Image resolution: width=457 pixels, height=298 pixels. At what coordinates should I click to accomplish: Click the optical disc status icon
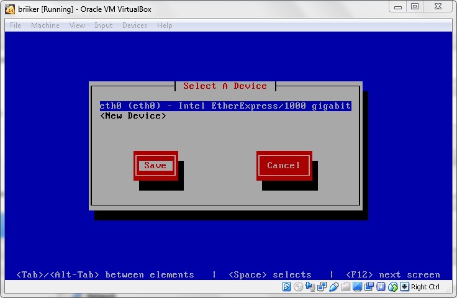298,287
